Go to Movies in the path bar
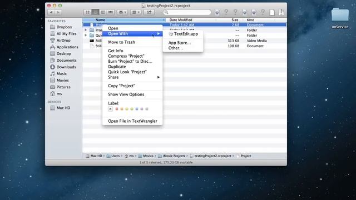Viewport: 356px width, 200px height. pyautogui.click(x=146, y=156)
